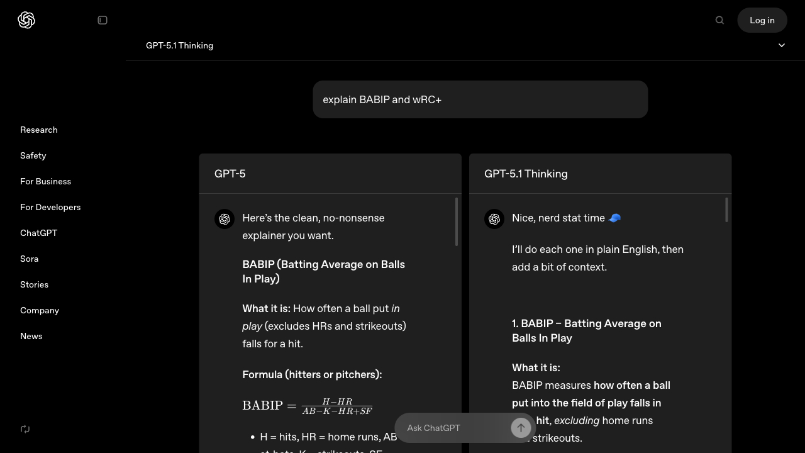Navigate to For Developers
The height and width of the screenshot is (453, 805).
pos(50,207)
